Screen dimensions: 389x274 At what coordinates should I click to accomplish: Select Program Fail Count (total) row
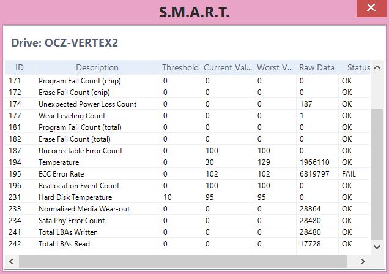[188, 127]
